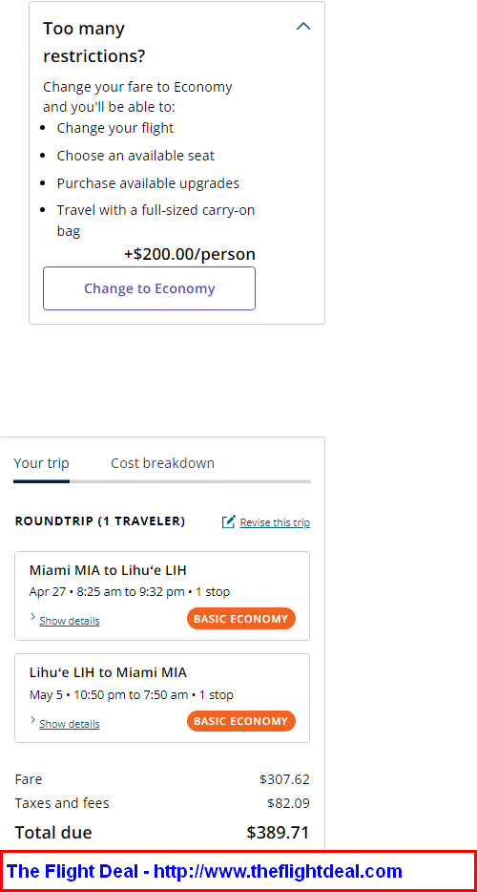Collapse the Too many restrictions panel chevron

pos(303,26)
